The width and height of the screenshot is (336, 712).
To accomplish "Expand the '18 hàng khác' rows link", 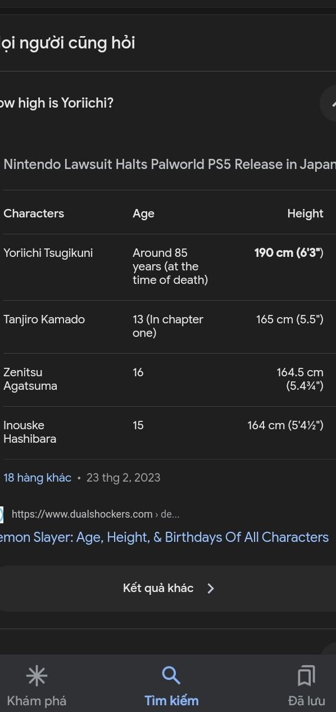I will (37, 478).
